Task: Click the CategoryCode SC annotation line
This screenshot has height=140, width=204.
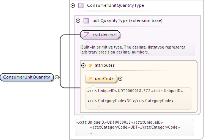Action: (x=131, y=101)
